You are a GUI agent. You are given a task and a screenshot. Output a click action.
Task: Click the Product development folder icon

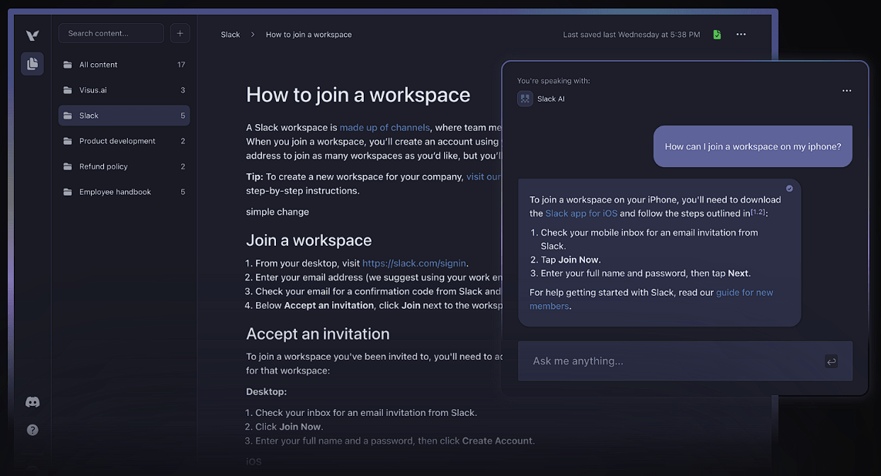pos(67,141)
